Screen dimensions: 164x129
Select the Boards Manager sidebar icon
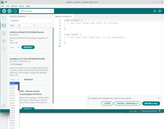point(4,25)
